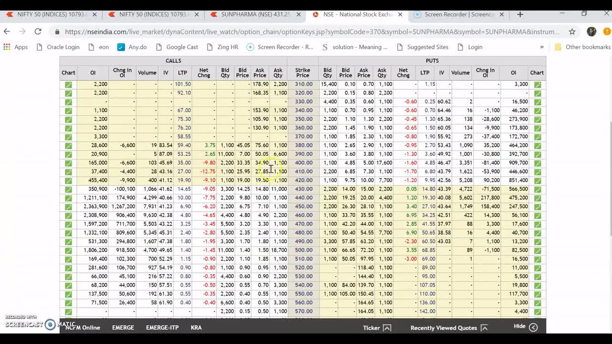Open puts chart icon for strike 310.00

[x=537, y=85]
